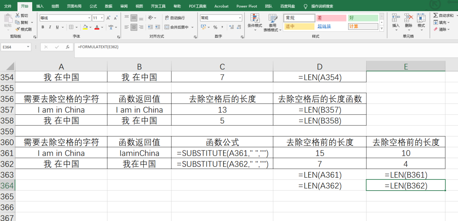Click the phonetic guide (wén) icon
The width and height of the screenshot is (458, 221).
coord(111,27)
